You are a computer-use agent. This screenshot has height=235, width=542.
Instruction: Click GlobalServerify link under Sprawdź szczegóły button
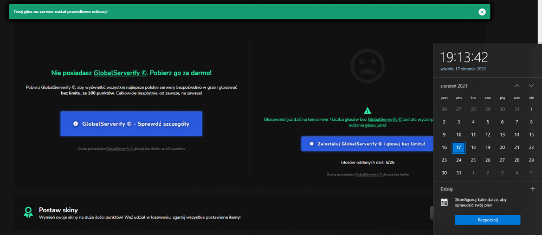click(x=120, y=149)
